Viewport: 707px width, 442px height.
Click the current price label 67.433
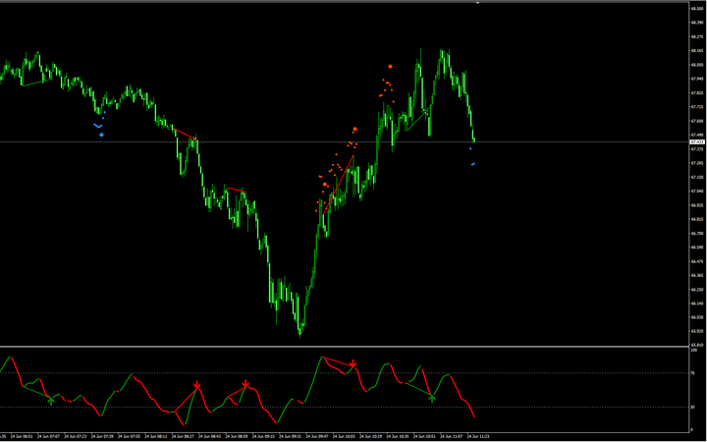(698, 142)
